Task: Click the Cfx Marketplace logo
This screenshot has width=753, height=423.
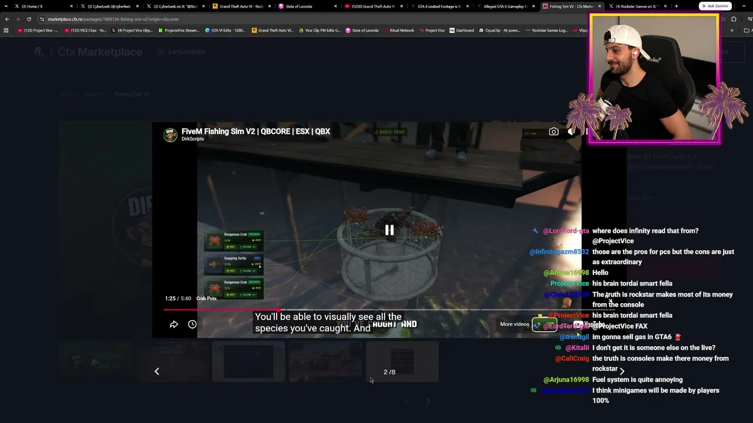Action: point(88,52)
